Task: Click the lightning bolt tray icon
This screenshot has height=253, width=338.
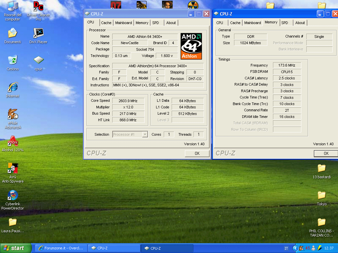Action: [x=320, y=248]
